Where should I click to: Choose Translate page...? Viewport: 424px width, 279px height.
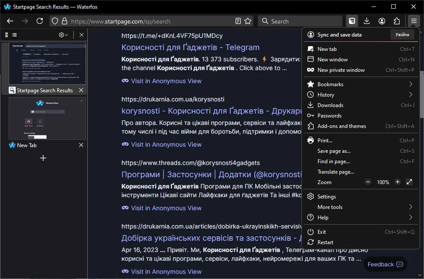[361, 172]
